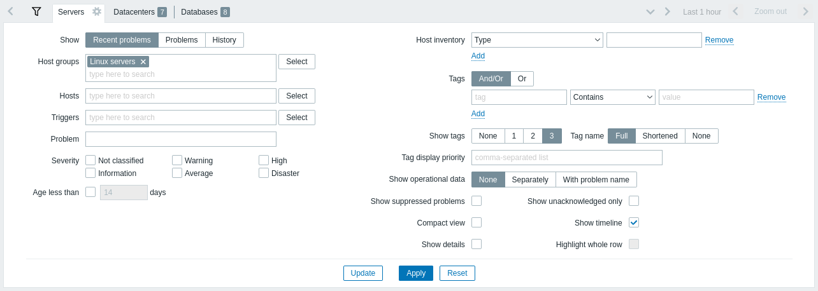Expand the saved filters list chevron

point(650,11)
